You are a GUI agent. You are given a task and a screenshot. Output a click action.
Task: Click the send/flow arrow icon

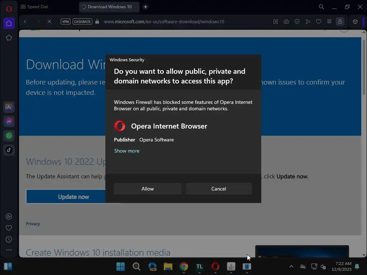308,21
